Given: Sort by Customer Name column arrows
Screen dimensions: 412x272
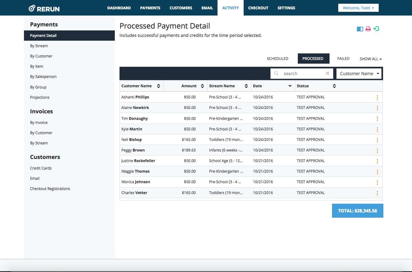Looking at the screenshot, I should tap(158, 86).
